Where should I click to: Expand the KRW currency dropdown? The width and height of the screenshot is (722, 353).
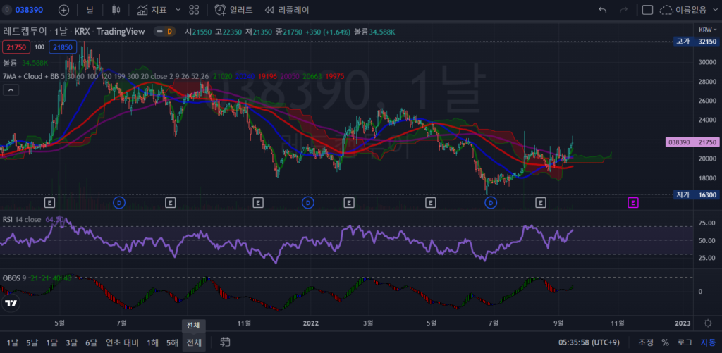(x=706, y=30)
